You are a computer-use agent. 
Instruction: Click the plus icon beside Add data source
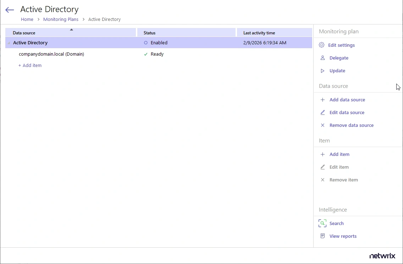pyautogui.click(x=322, y=100)
